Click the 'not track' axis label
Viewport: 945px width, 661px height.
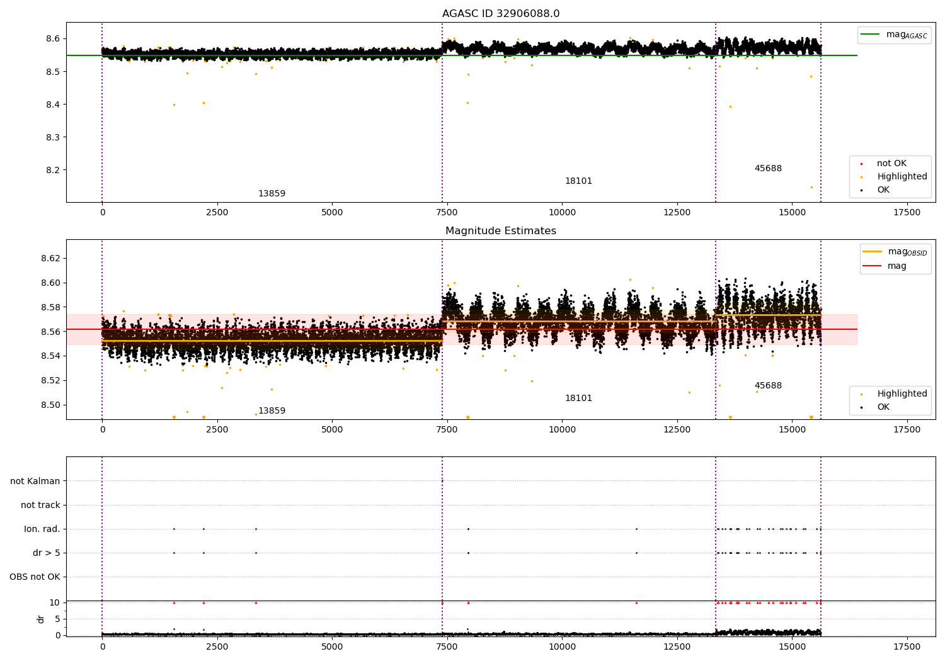40,506
